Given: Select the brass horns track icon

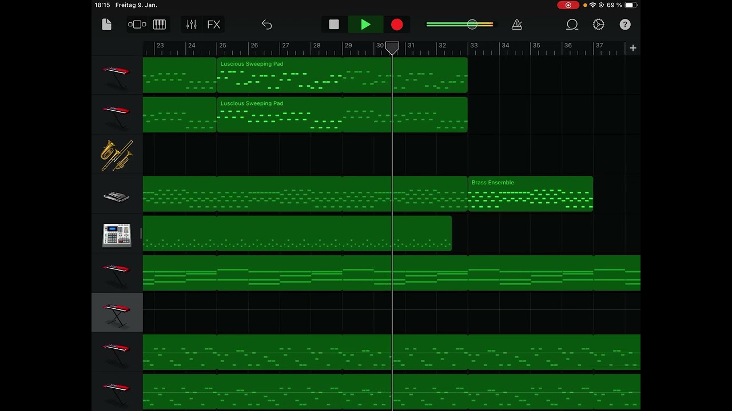Looking at the screenshot, I should click(x=117, y=155).
